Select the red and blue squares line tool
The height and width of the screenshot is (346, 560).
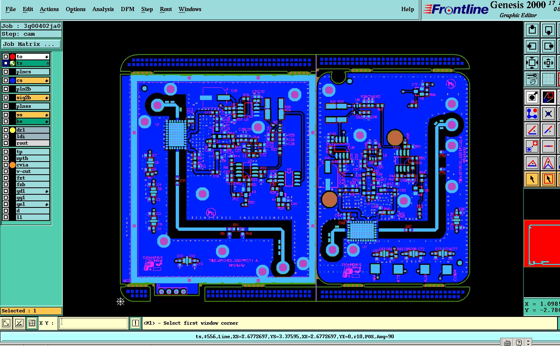549,97
